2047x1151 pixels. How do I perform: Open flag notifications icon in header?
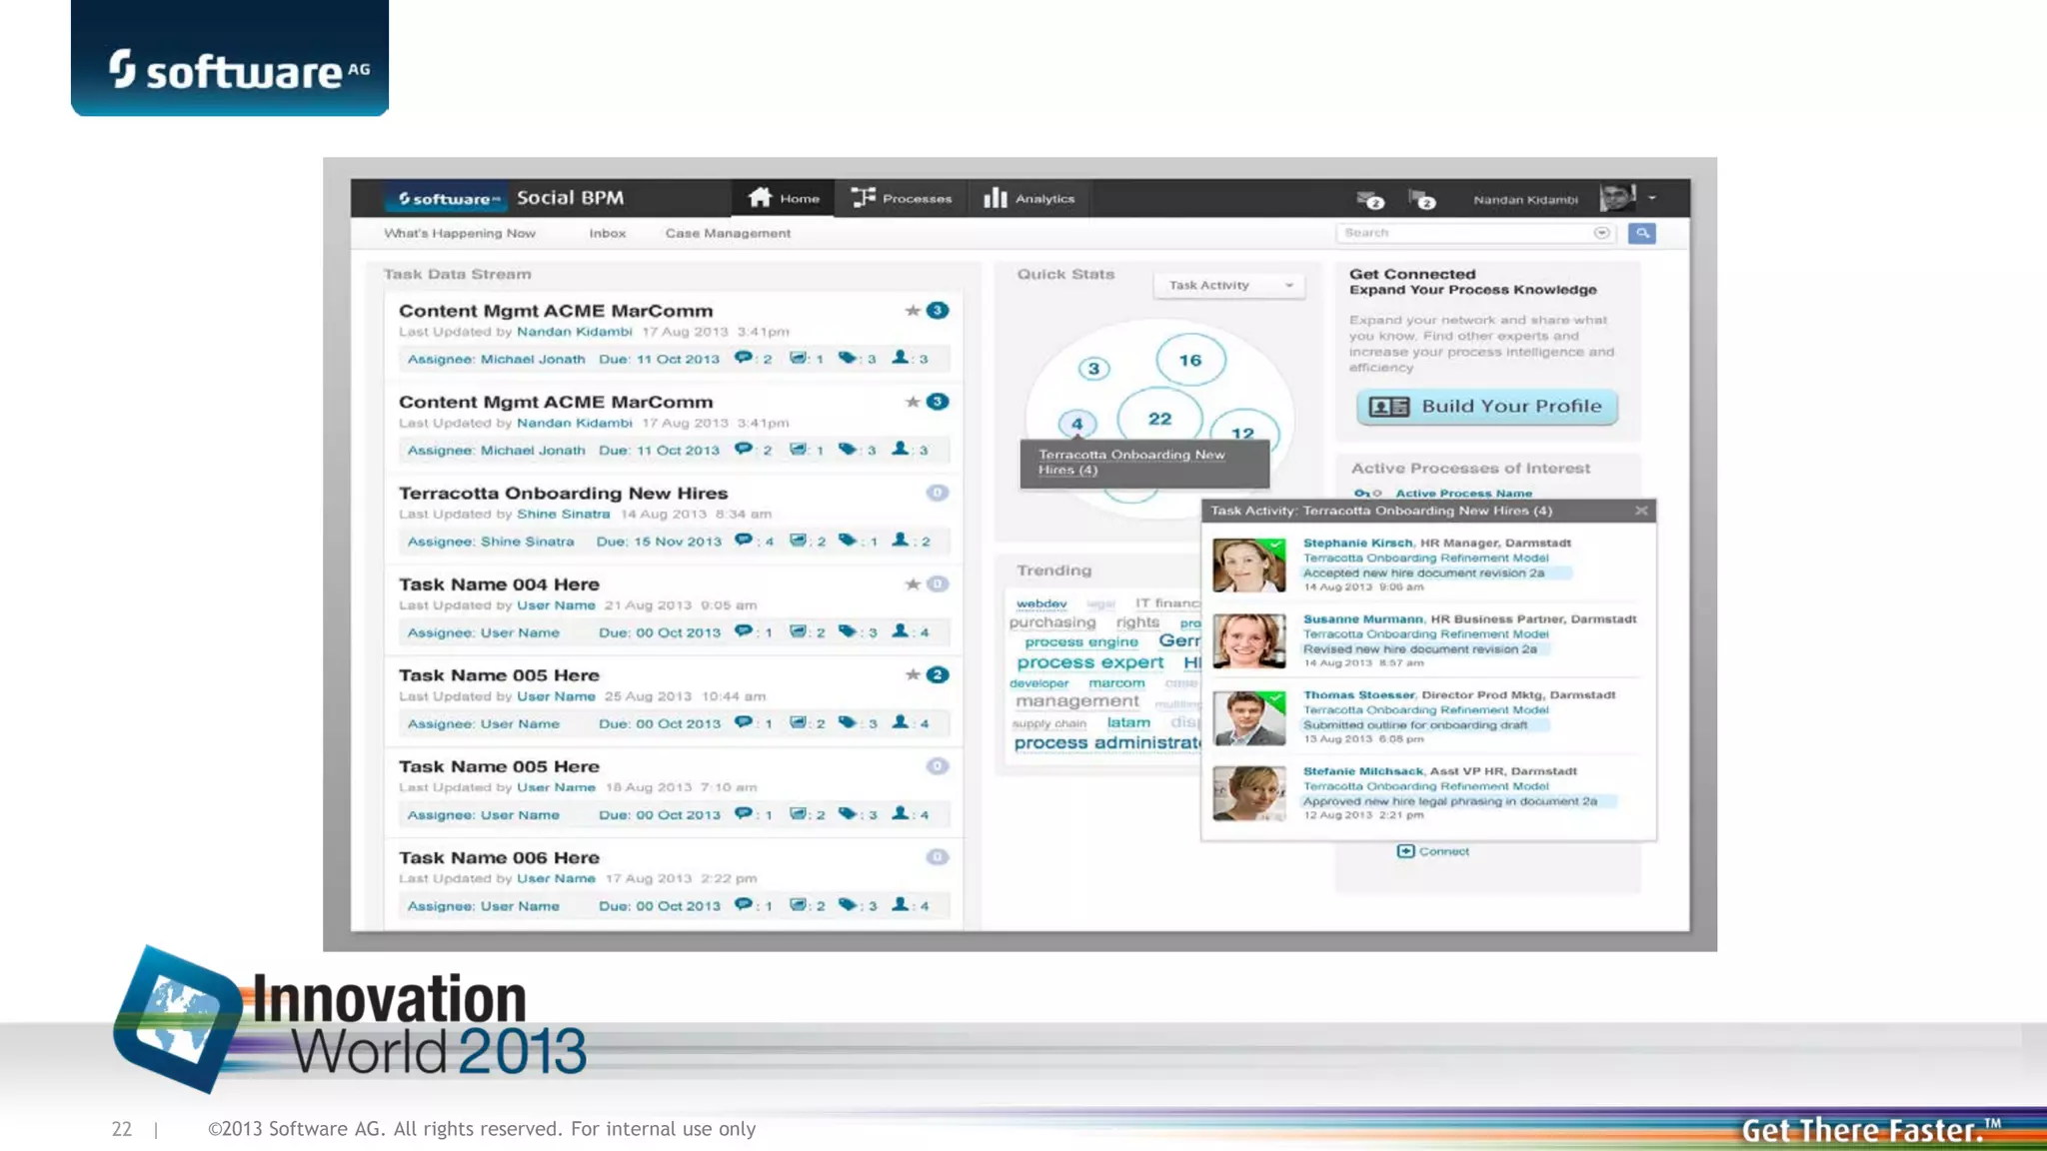(x=1421, y=200)
